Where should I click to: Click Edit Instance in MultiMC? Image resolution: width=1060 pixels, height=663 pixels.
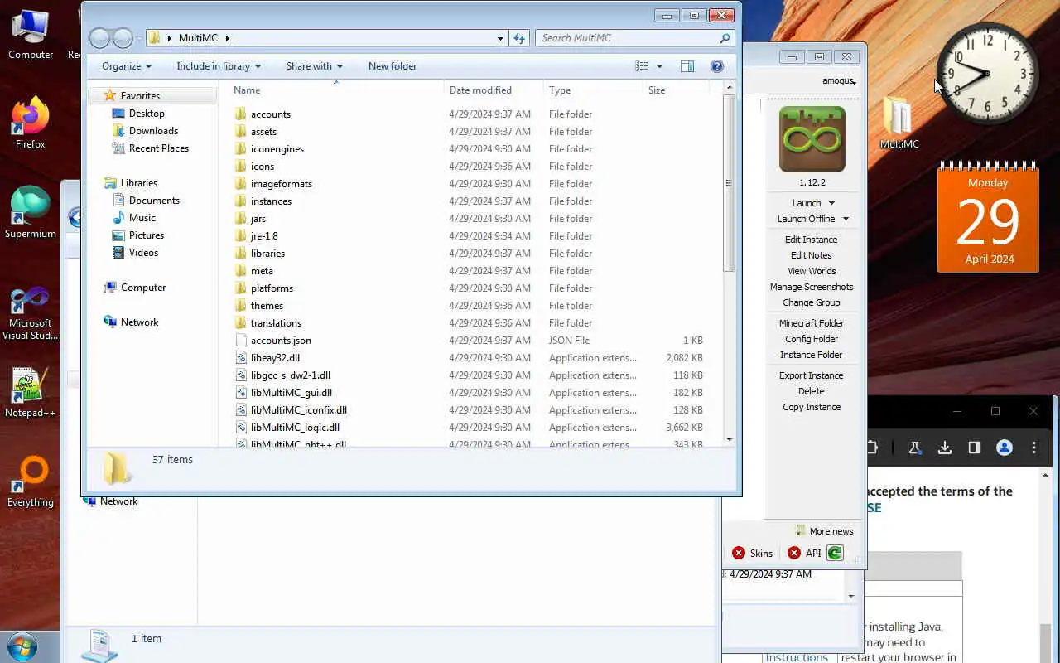point(811,240)
